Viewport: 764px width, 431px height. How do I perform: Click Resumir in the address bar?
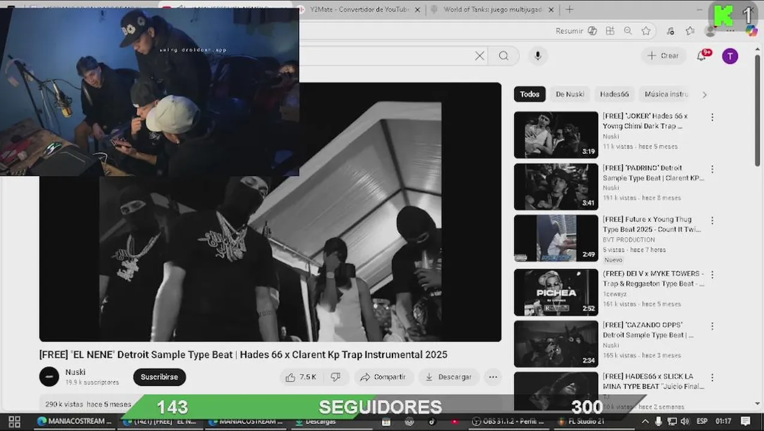coord(569,31)
